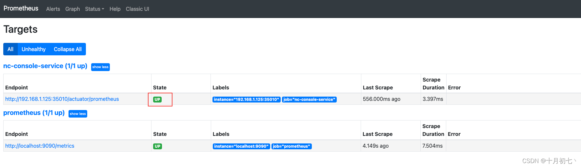The width and height of the screenshot is (581, 167).
Task: Click the Prometheus brand logo text
Action: [21, 9]
